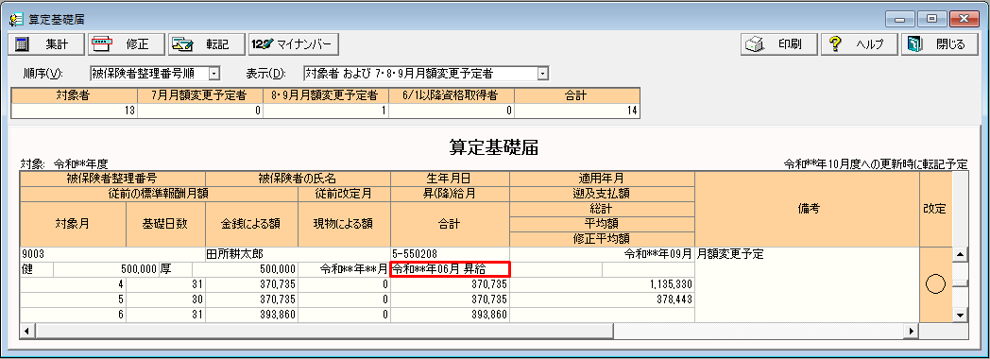Click the vertical scrollbar up arrow
Screen dimensions: 990x359
coord(960,255)
